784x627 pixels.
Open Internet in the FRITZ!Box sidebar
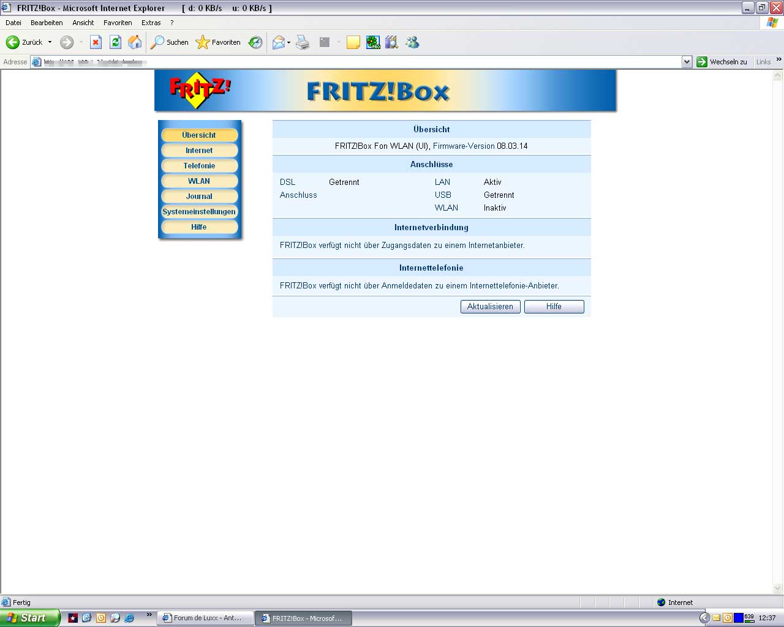point(199,151)
